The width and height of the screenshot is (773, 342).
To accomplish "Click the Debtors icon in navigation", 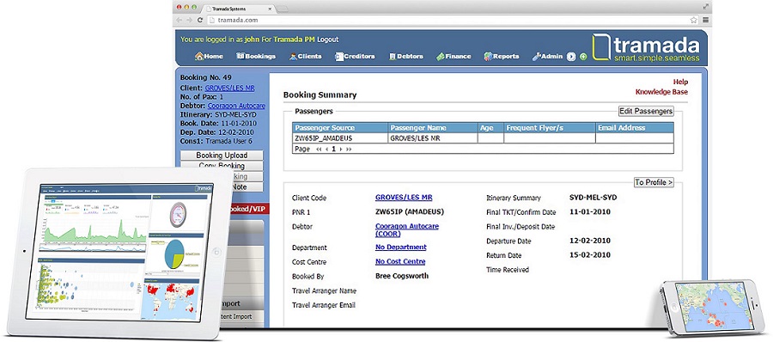I will pyautogui.click(x=393, y=56).
